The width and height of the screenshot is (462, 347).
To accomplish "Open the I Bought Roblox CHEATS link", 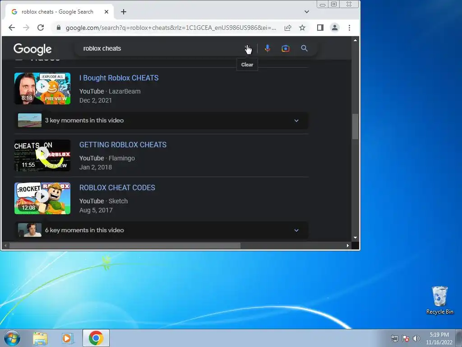I will click(x=119, y=78).
